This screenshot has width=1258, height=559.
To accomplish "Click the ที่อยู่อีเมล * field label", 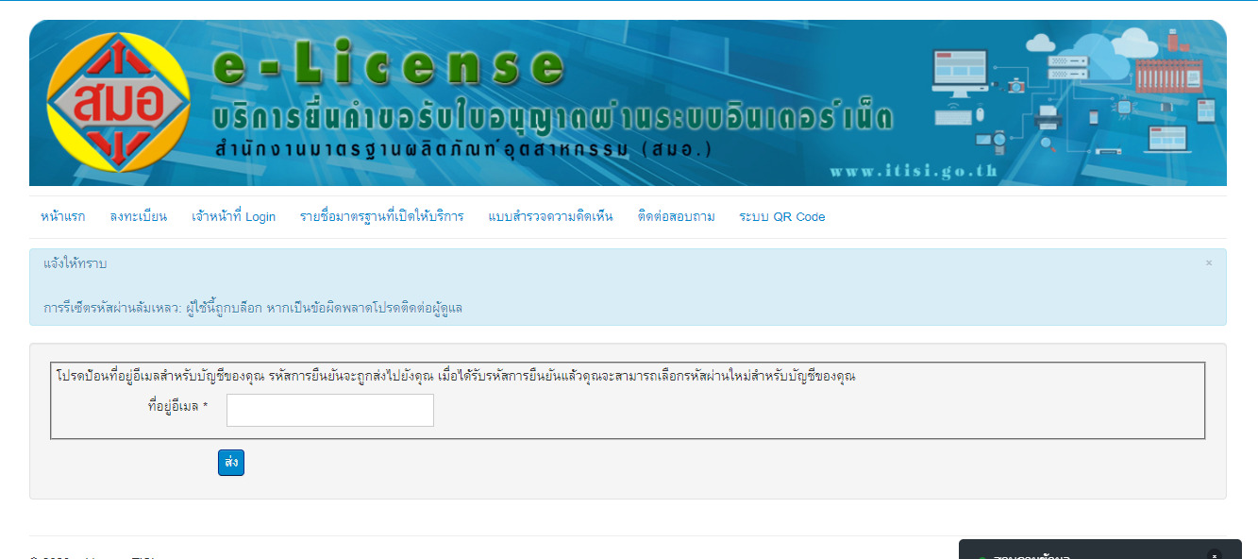I will (x=177, y=407).
